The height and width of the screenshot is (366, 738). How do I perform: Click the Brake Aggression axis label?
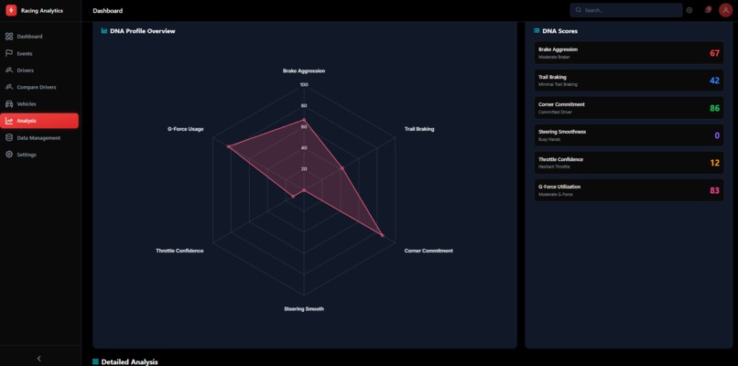tap(304, 70)
